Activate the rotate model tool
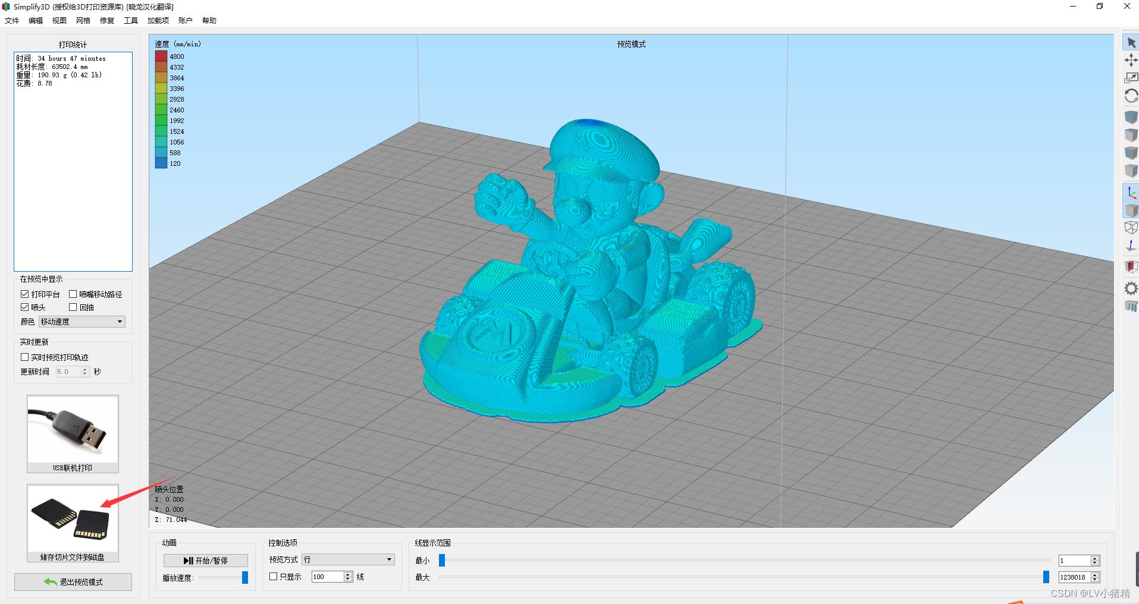This screenshot has width=1139, height=604. point(1131,96)
